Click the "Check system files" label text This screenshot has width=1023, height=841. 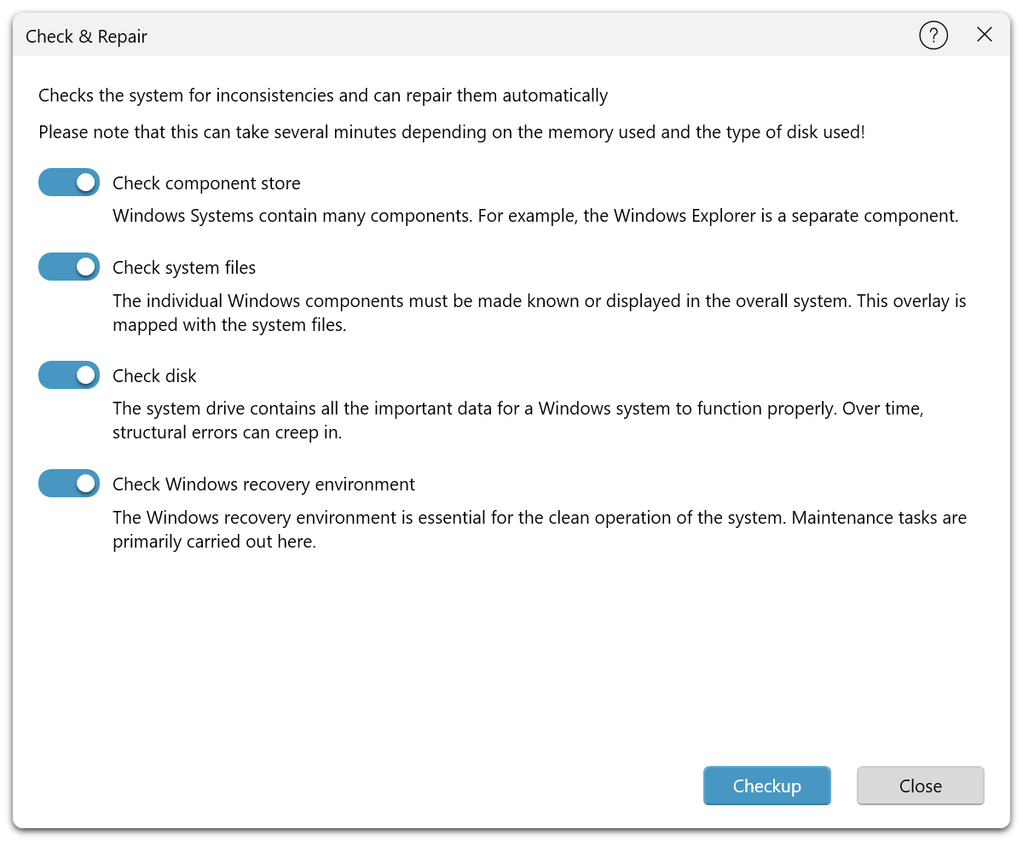pos(184,268)
